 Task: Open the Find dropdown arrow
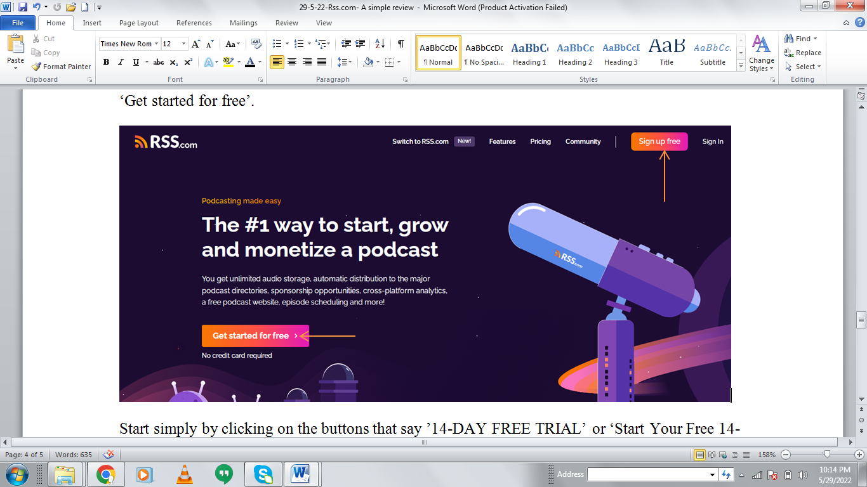(816, 39)
